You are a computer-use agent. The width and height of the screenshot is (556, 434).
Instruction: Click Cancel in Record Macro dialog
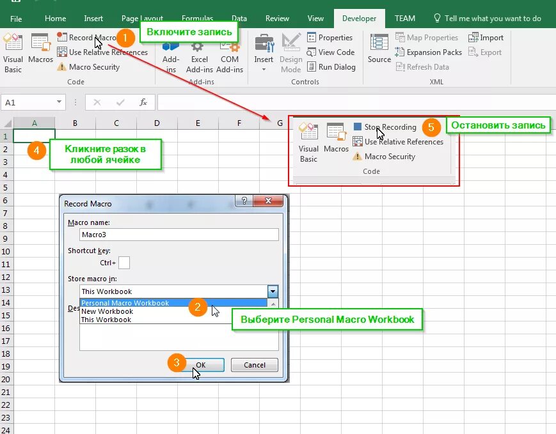[254, 365]
